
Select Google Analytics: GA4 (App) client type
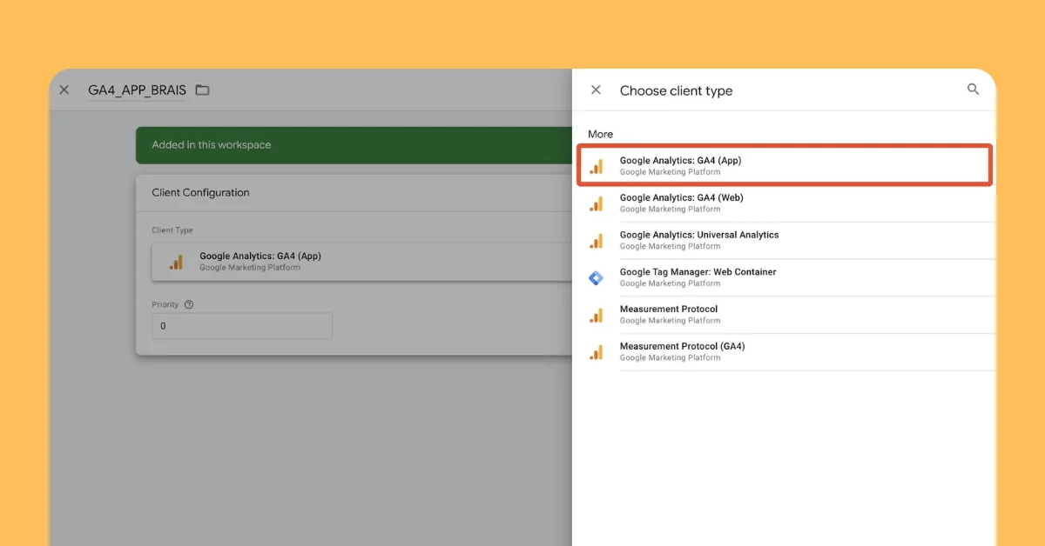tap(785, 165)
